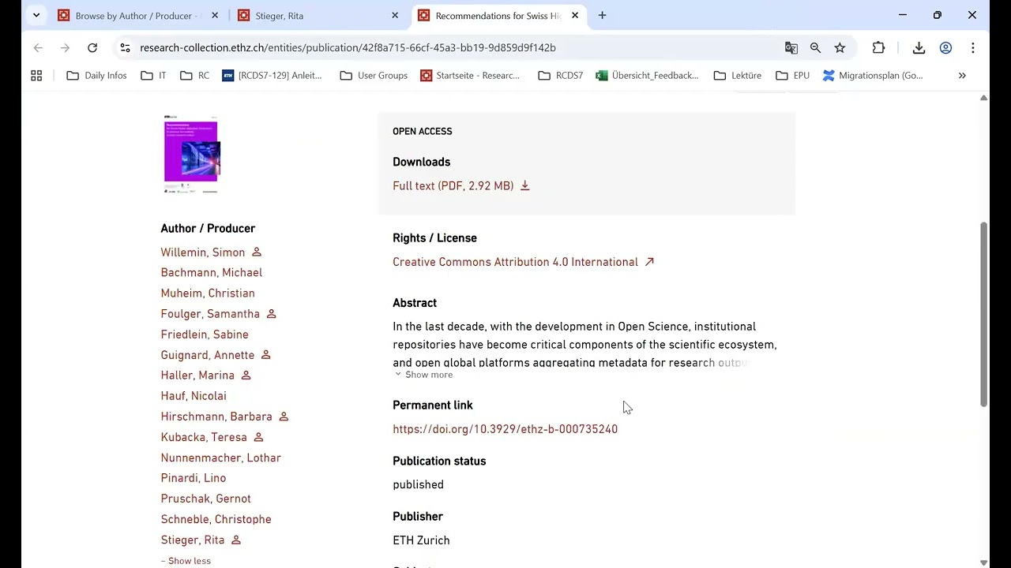Bookmark this page with the star icon
Screen dimensions: 1011x568
point(840,48)
